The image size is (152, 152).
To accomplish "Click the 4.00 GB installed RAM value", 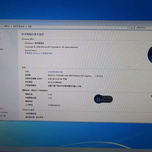I will coord(57,79).
